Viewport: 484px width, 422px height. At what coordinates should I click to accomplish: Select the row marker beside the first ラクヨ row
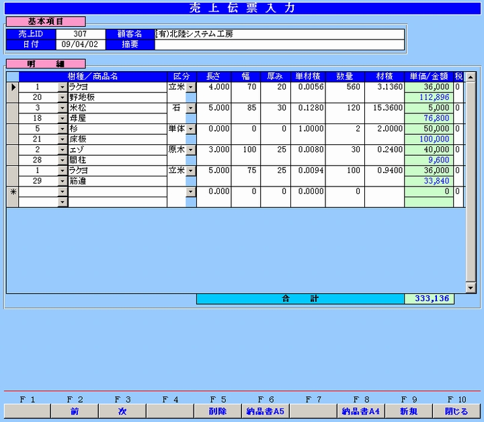tap(12, 87)
